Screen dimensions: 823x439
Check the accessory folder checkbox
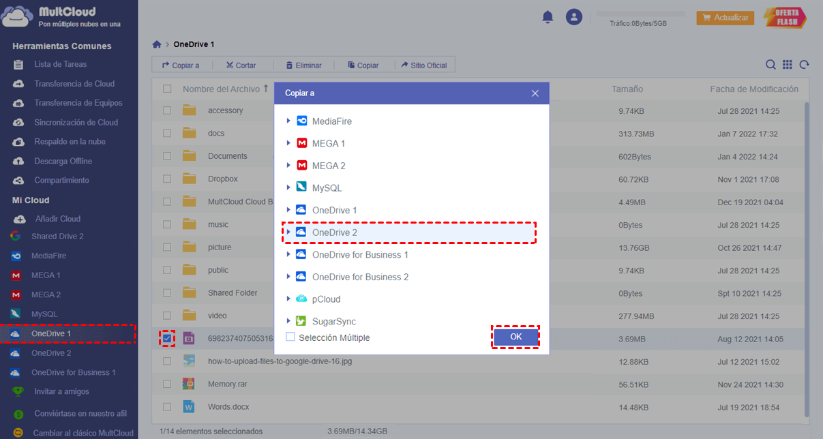point(167,110)
